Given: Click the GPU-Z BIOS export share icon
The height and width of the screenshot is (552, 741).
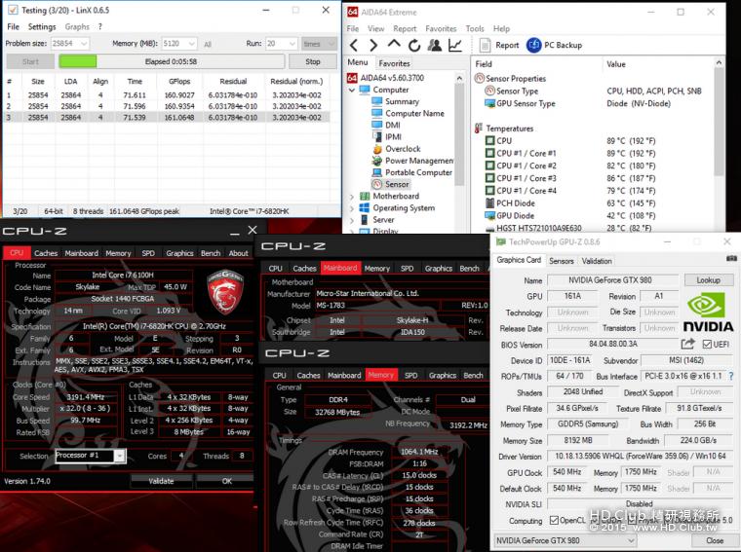Looking at the screenshot, I should click(x=688, y=345).
